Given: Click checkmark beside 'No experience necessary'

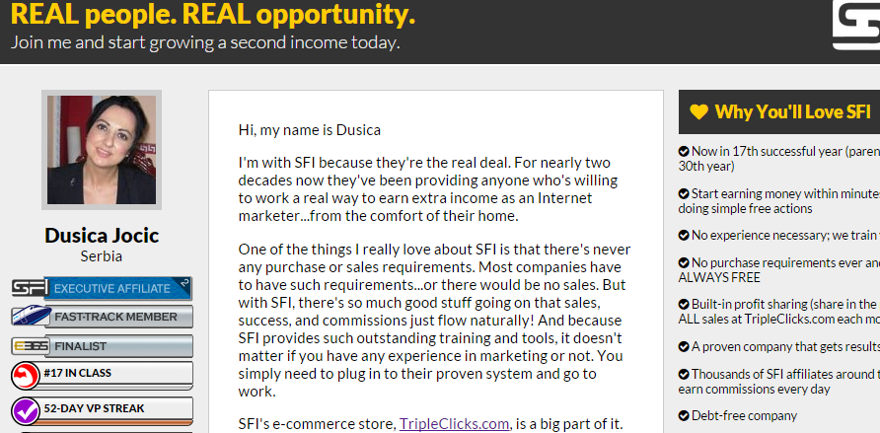Looking at the screenshot, I should (x=684, y=236).
